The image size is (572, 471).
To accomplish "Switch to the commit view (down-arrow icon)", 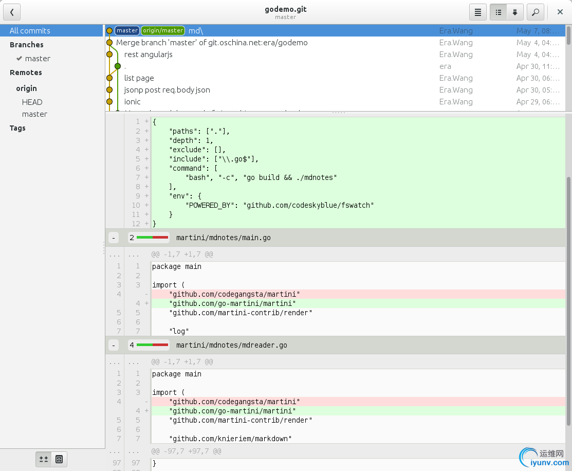I will [515, 12].
